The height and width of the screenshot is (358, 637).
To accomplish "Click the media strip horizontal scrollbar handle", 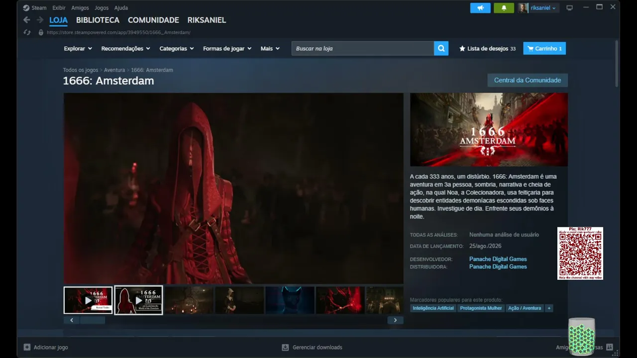I will pos(93,320).
